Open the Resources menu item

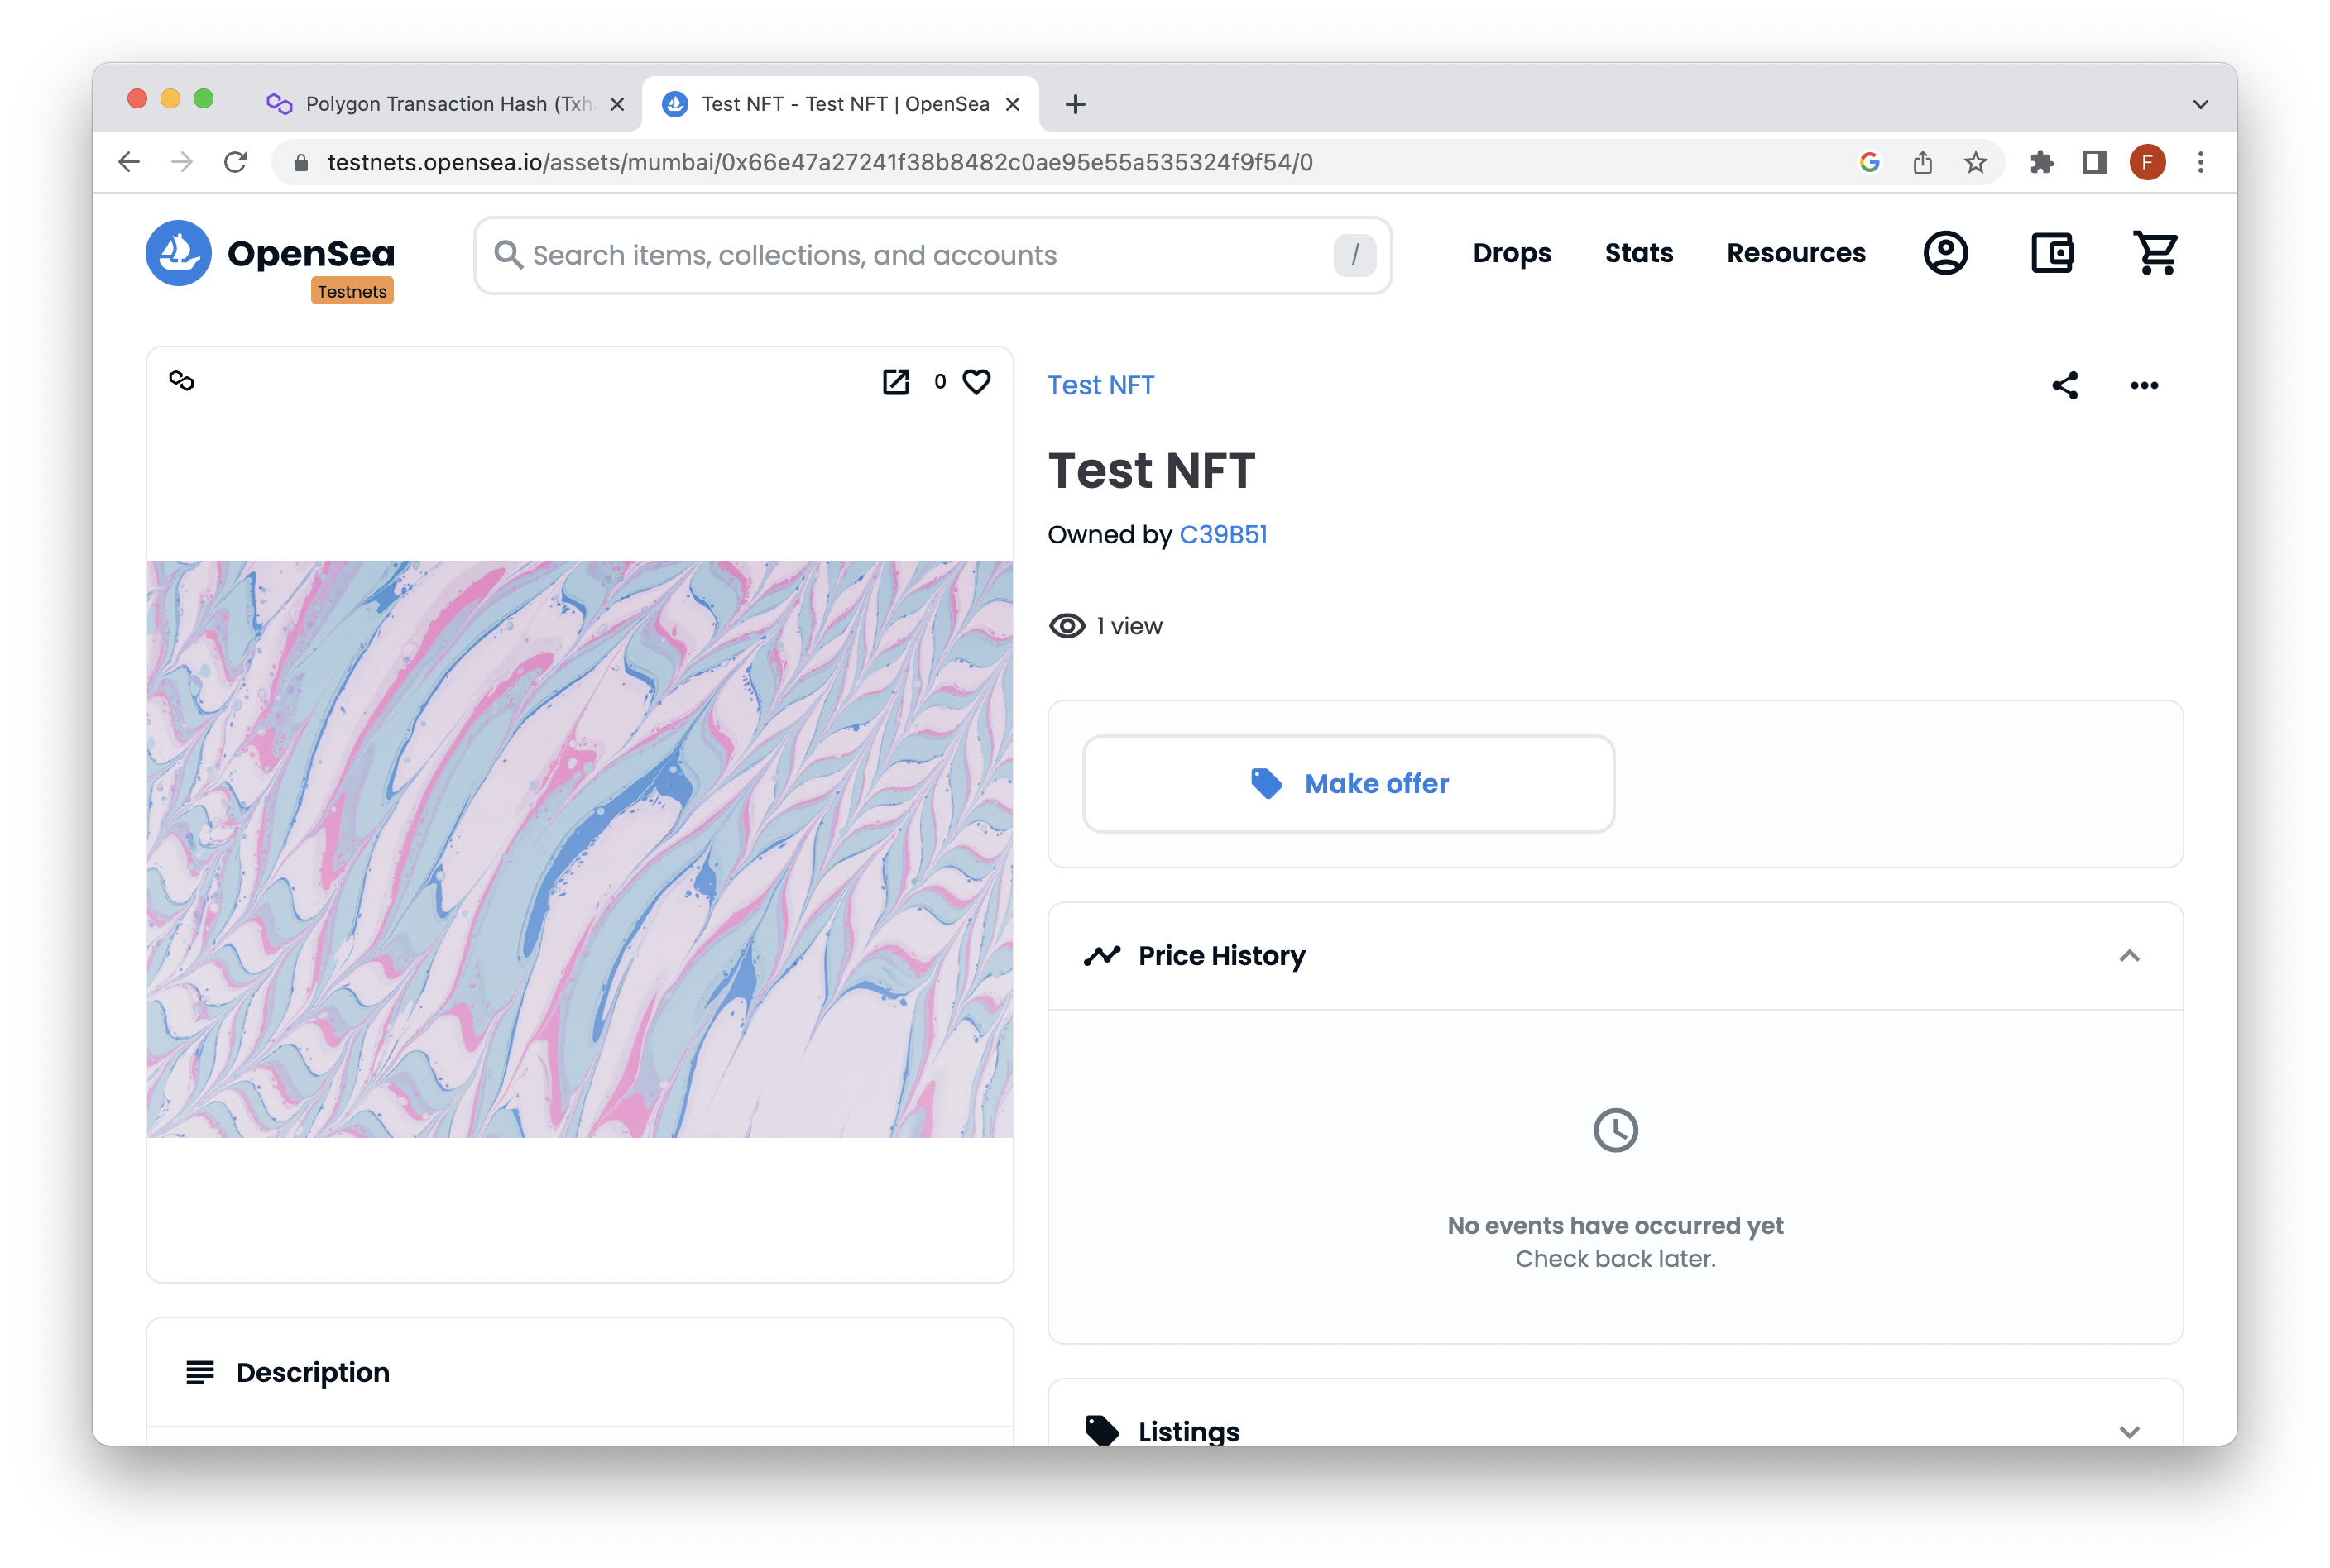tap(1795, 252)
